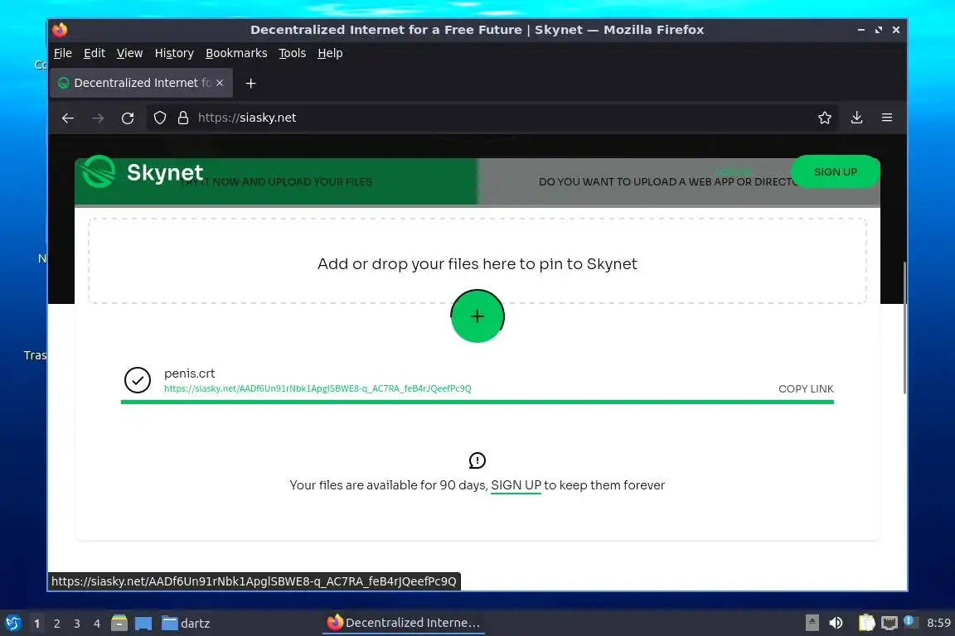Open the file manager taskbar icon
955x636 pixels.
119,623
